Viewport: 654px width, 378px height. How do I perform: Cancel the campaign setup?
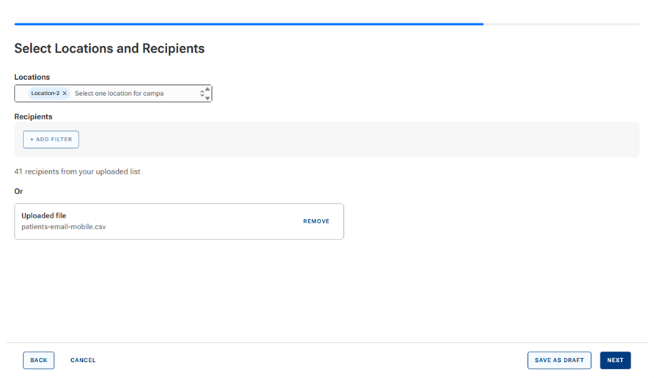pos(83,360)
